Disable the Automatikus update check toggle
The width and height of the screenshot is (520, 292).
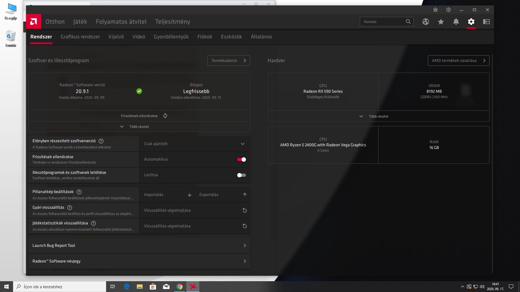[x=241, y=160]
